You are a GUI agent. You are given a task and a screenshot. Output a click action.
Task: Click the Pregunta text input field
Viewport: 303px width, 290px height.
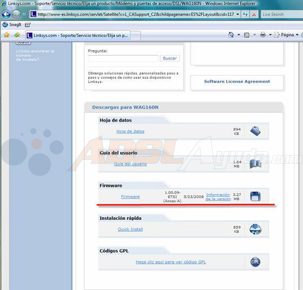point(123,58)
